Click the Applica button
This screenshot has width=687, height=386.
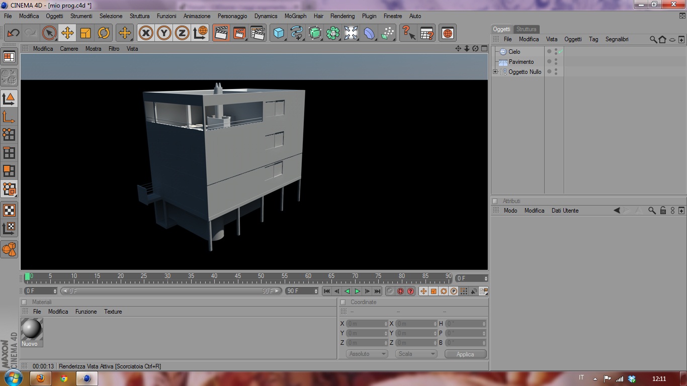click(x=465, y=354)
